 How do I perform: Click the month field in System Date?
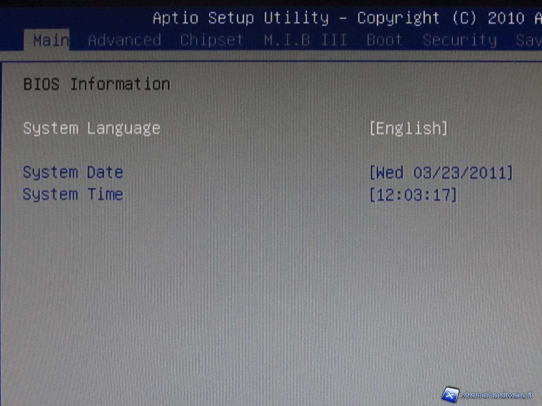pos(421,173)
